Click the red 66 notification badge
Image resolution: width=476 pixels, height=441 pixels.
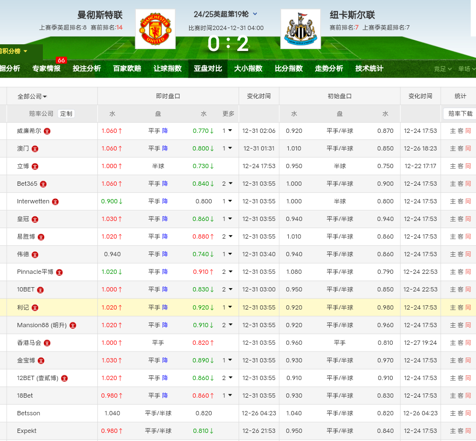tap(61, 60)
